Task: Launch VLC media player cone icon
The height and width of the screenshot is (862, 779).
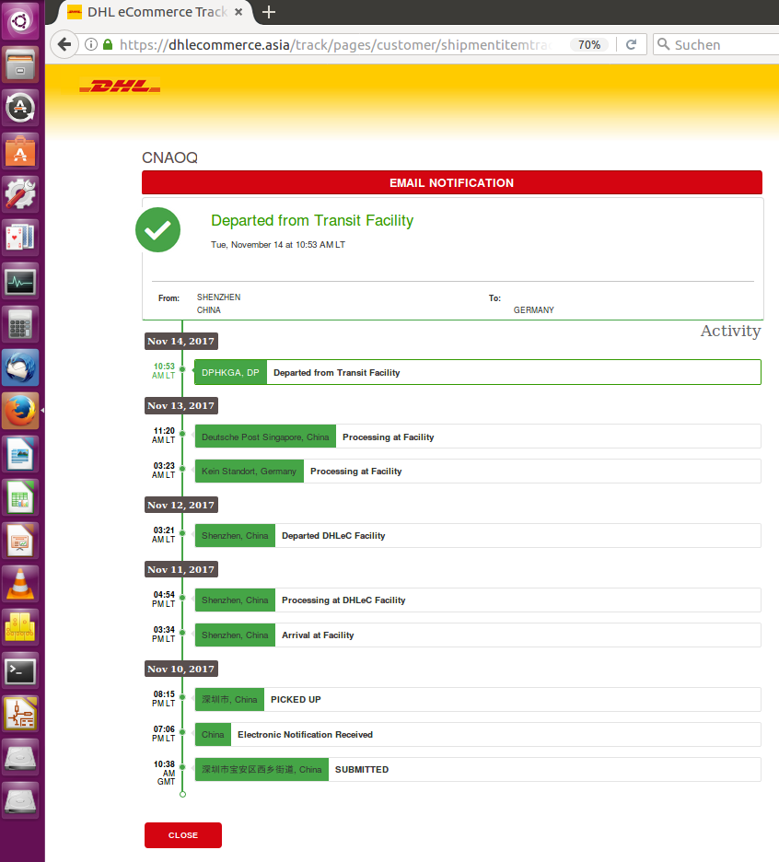Action: [20, 584]
